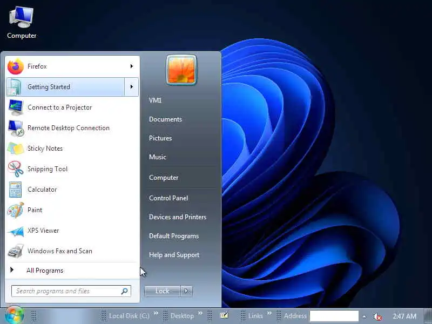This screenshot has width=432, height=324.
Task: Open Devices and Printers
Action: 178,217
